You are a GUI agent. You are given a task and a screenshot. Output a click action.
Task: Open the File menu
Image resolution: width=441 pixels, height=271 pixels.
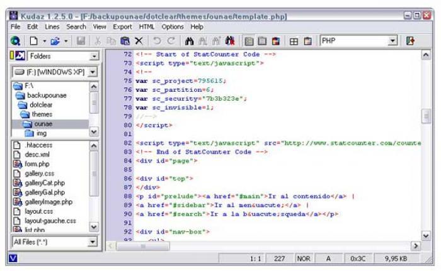[x=16, y=26]
